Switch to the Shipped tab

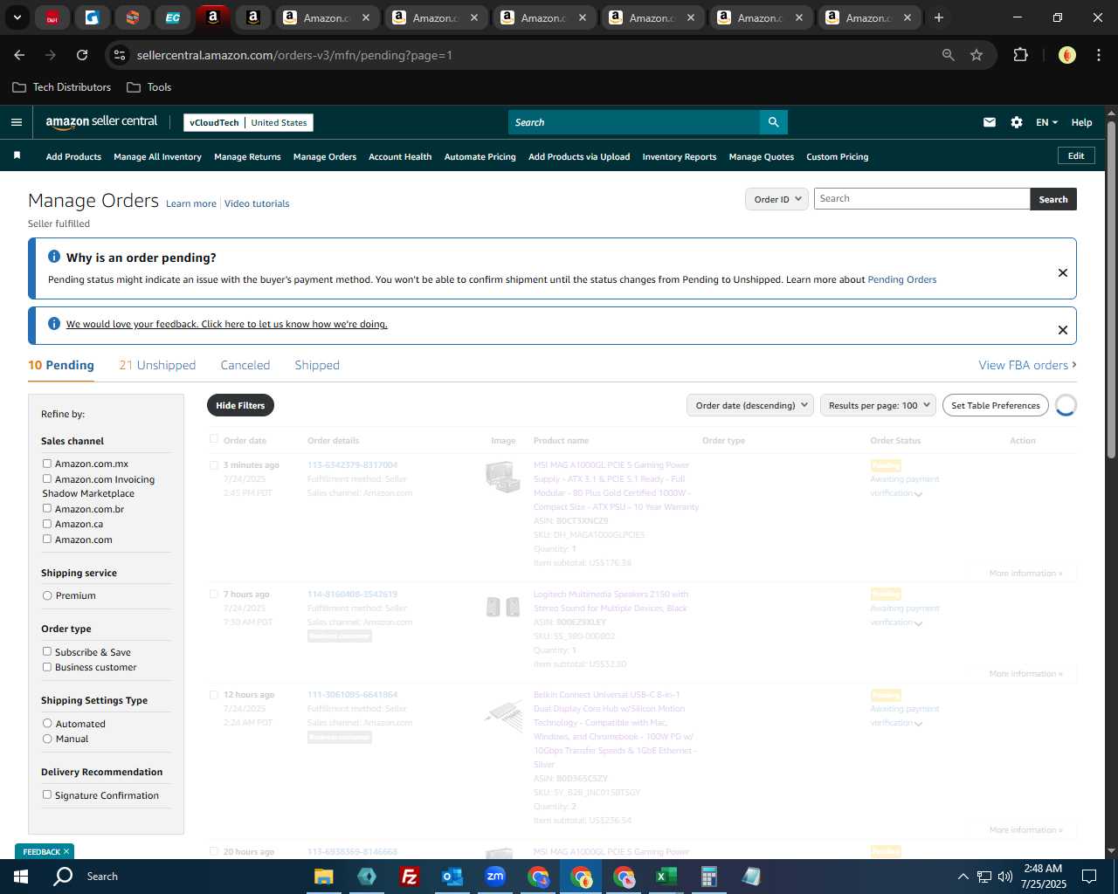(x=317, y=365)
